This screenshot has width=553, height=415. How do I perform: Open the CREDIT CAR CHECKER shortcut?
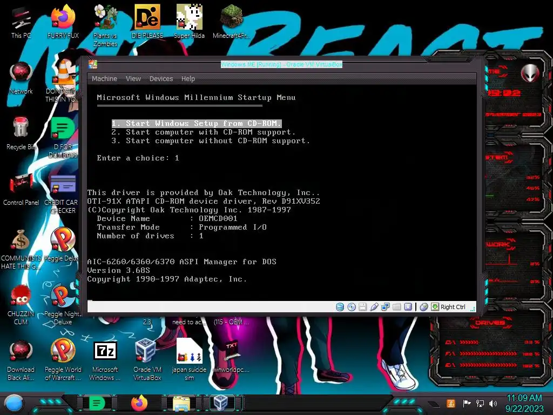[x=62, y=194]
